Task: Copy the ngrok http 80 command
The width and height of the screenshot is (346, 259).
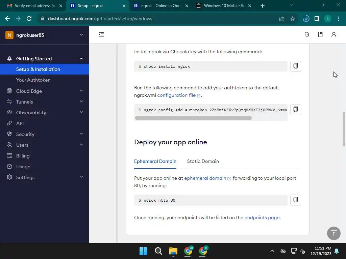Action: 295,200
